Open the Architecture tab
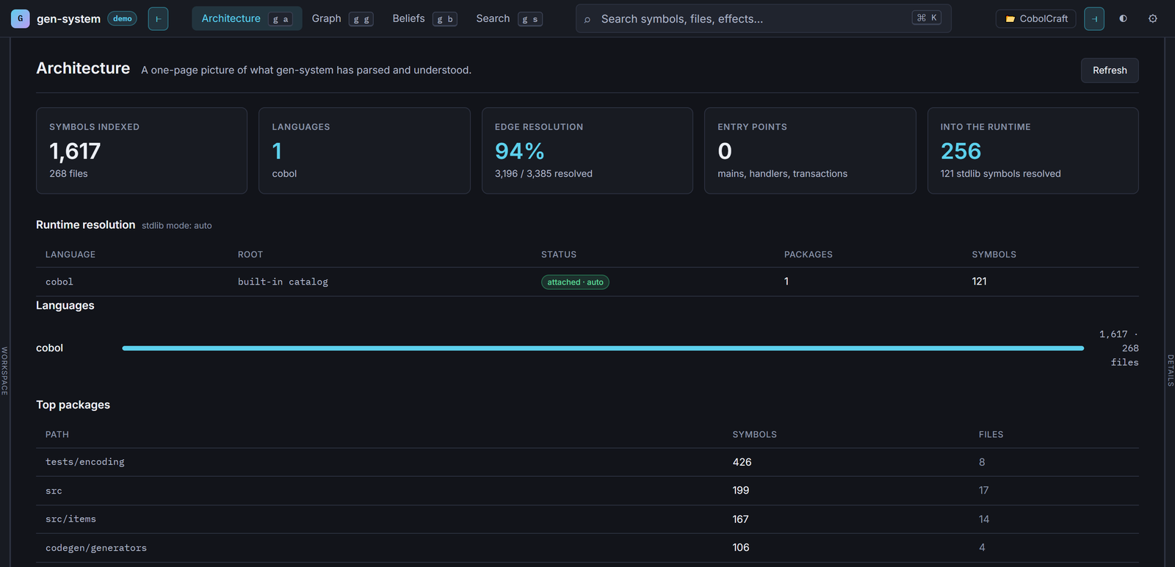This screenshot has height=567, width=1175. [247, 18]
